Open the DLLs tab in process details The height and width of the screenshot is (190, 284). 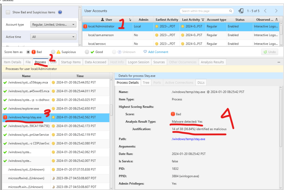click(201, 83)
